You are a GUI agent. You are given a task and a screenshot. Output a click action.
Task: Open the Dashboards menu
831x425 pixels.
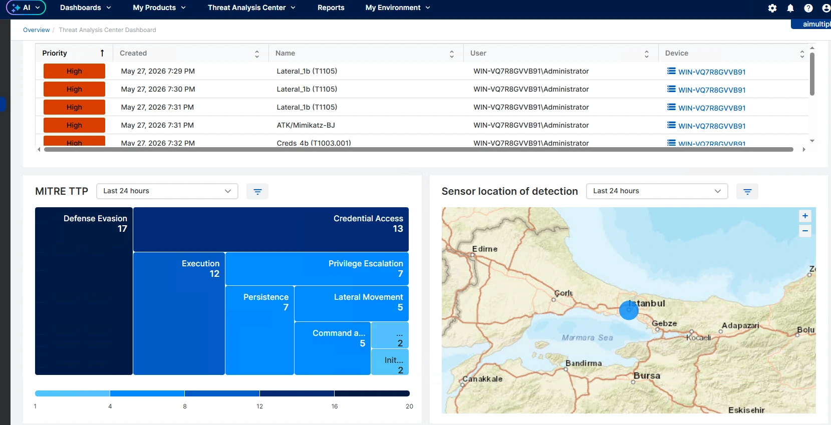(85, 8)
